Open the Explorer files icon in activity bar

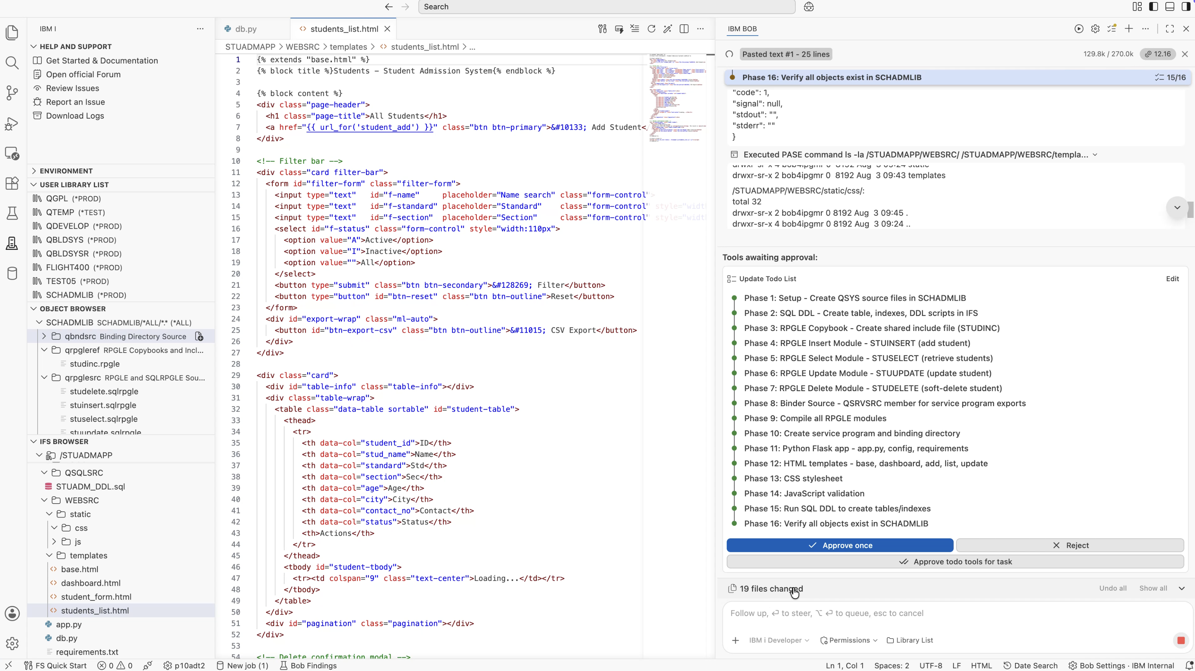tap(12, 32)
